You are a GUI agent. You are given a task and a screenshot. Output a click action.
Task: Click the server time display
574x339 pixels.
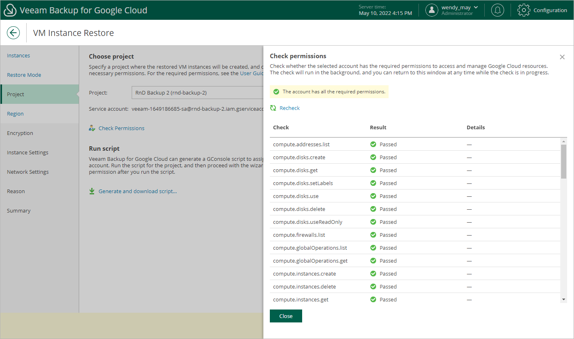[385, 10]
